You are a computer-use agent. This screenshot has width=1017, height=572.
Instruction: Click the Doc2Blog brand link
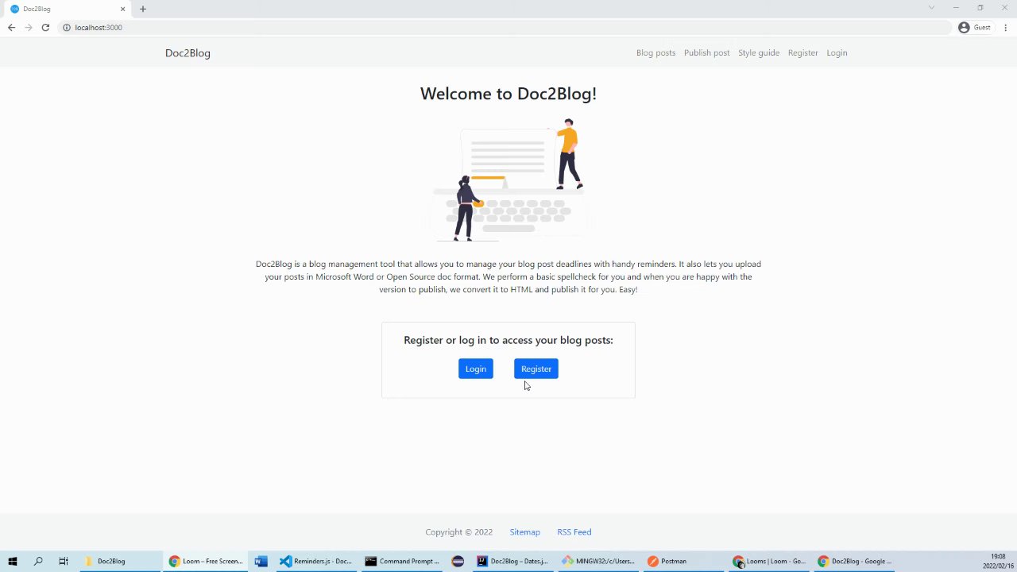click(x=188, y=52)
